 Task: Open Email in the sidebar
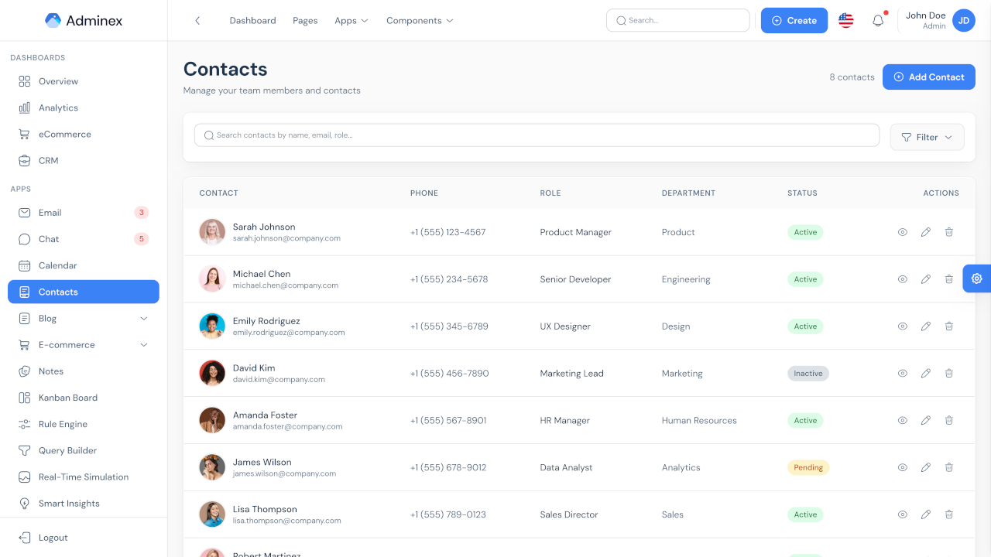[x=84, y=213]
